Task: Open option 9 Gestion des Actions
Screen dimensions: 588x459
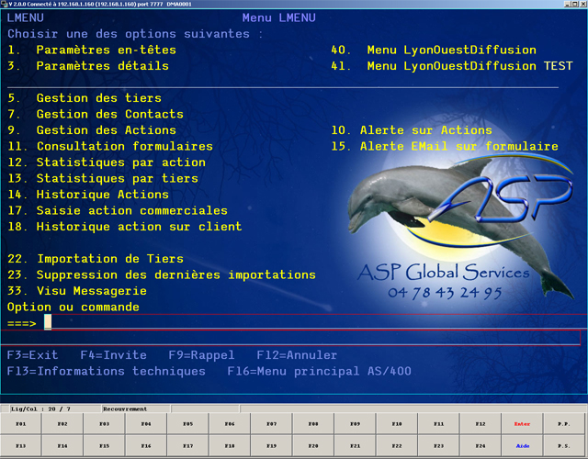Action: (x=92, y=130)
